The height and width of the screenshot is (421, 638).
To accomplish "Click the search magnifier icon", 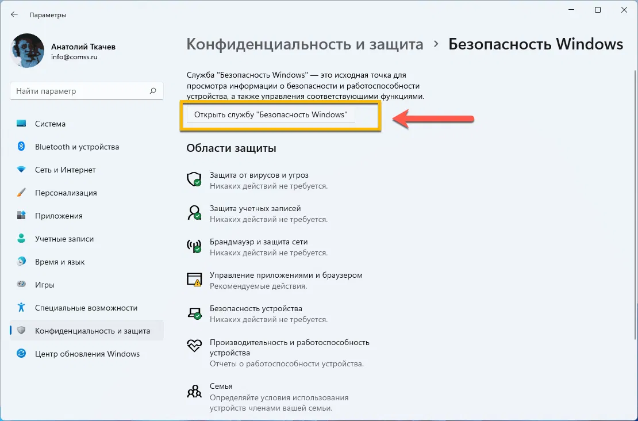I will tap(153, 91).
